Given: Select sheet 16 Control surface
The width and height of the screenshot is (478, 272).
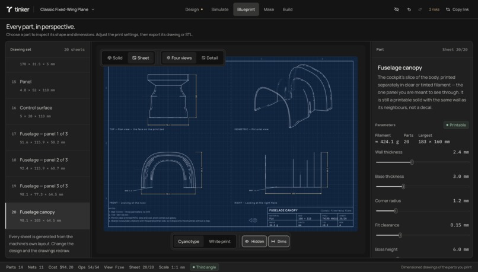Looking at the screenshot, I should point(48,112).
